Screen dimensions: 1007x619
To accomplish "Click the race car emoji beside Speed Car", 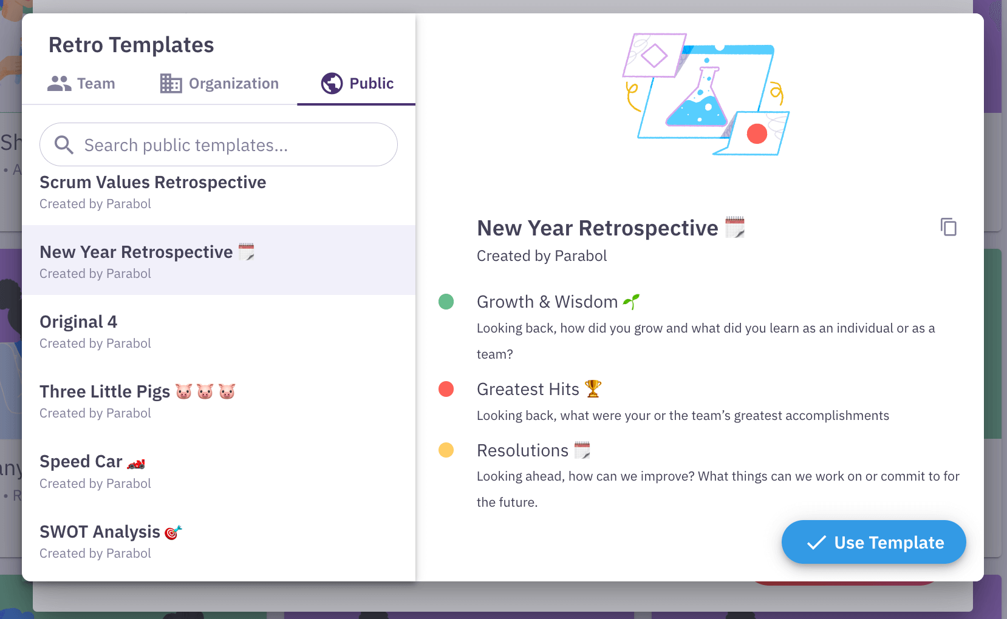I will (136, 463).
